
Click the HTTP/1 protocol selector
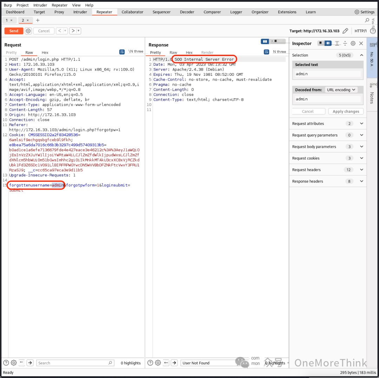(x=361, y=31)
